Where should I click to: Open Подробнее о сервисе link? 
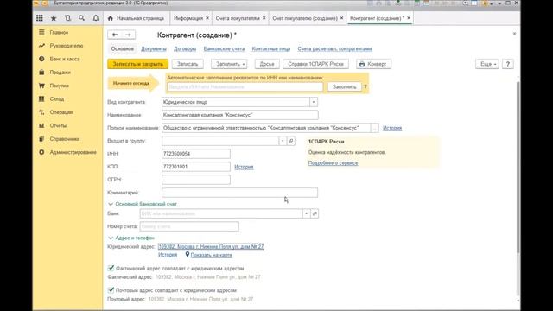(333, 163)
